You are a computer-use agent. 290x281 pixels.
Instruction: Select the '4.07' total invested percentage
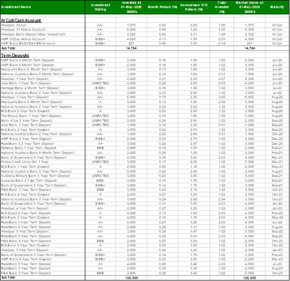(222, 79)
